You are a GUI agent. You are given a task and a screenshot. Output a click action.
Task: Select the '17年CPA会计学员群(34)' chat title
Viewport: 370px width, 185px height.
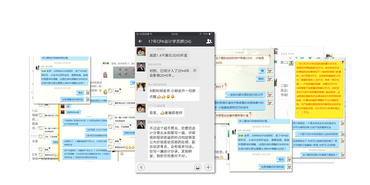[x=170, y=41]
